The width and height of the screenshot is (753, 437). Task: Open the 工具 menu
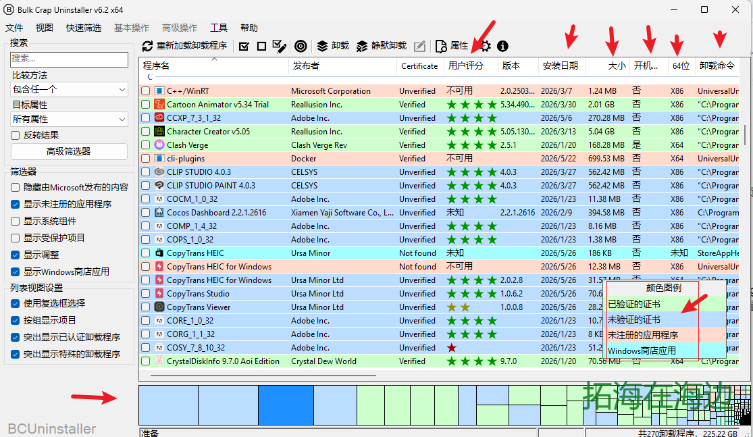[x=219, y=28]
